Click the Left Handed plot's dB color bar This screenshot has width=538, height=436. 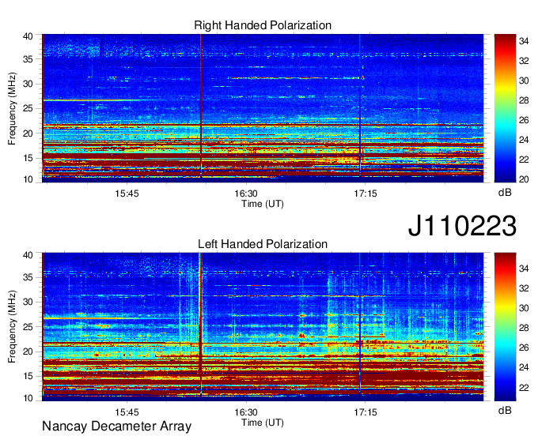(x=505, y=327)
